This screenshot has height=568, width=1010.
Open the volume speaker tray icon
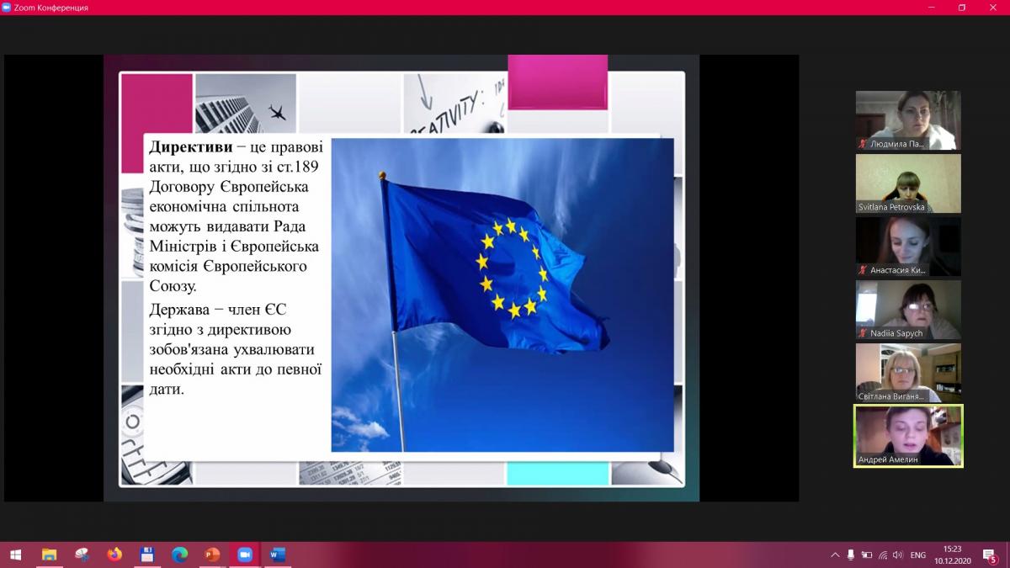point(897,555)
